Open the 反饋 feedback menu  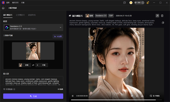tap(23, 3)
